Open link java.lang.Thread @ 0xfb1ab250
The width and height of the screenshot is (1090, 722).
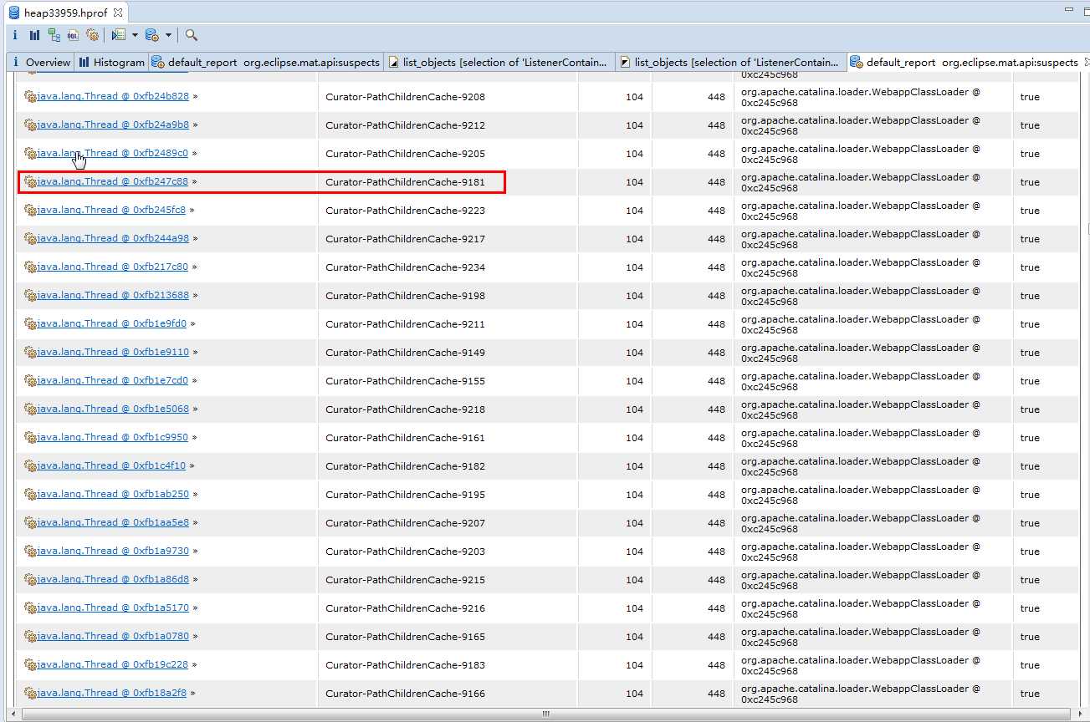(113, 494)
